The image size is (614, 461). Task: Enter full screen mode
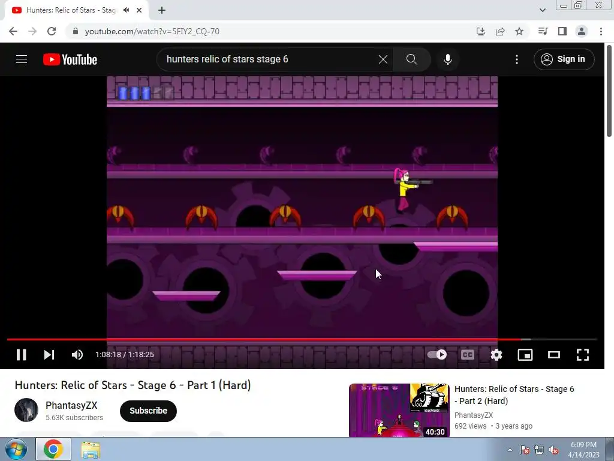pyautogui.click(x=583, y=355)
